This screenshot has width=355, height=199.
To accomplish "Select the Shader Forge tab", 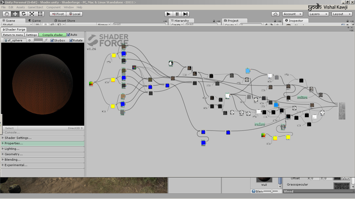I will point(14,30).
